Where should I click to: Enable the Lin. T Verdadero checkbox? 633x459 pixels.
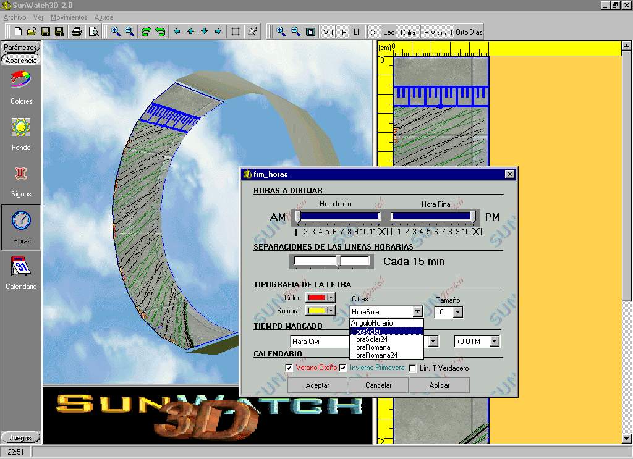413,368
